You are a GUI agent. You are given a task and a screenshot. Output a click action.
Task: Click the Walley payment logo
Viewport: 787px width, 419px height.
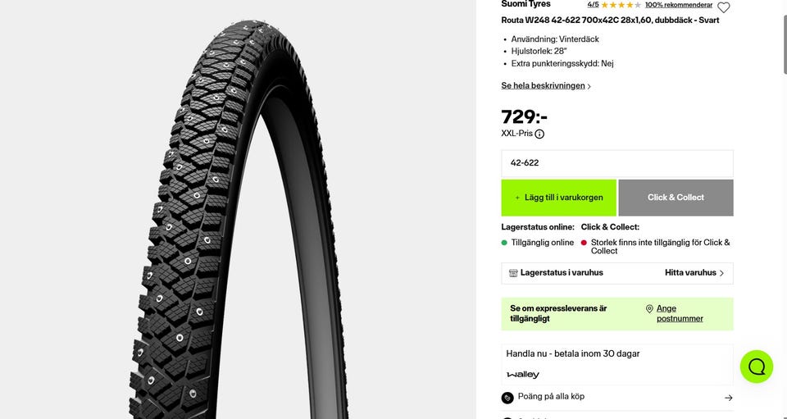(523, 375)
